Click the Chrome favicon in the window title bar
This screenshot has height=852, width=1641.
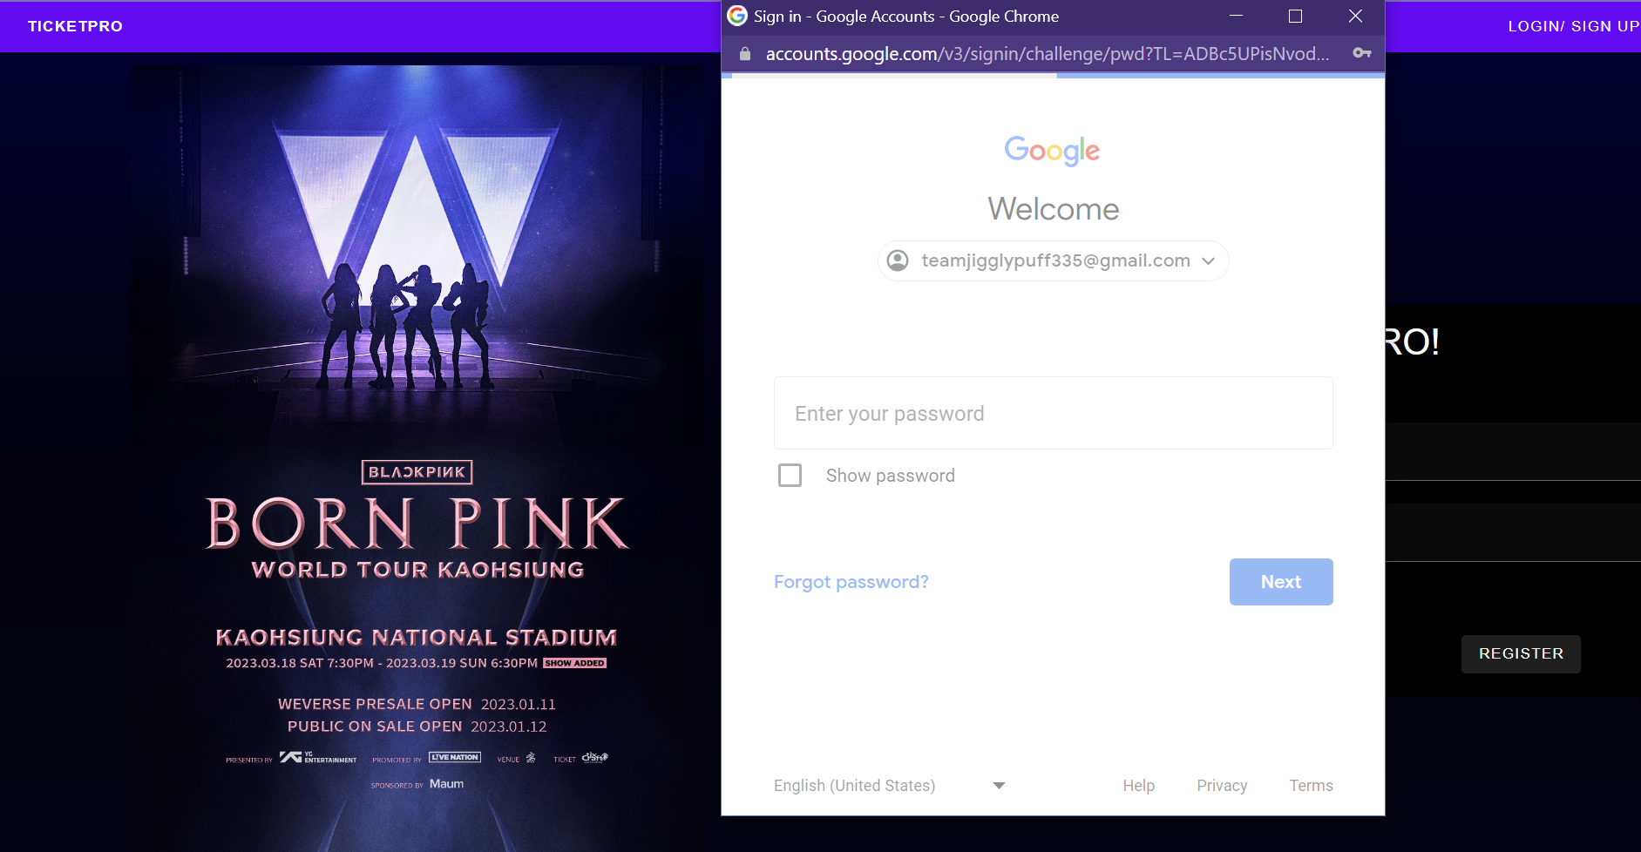point(737,15)
